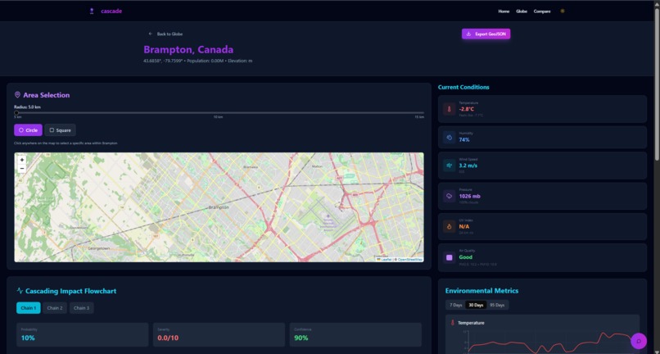This screenshot has height=354, width=660.
Task: Click the download icon on Export GeoJSON
Action: [468, 34]
